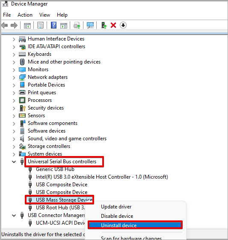Screen dimensions: 228x240
Task: Click Scan for hardware changes monitor icon
Action: click(90, 25)
